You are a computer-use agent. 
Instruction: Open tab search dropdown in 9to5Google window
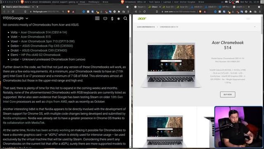point(127,7)
